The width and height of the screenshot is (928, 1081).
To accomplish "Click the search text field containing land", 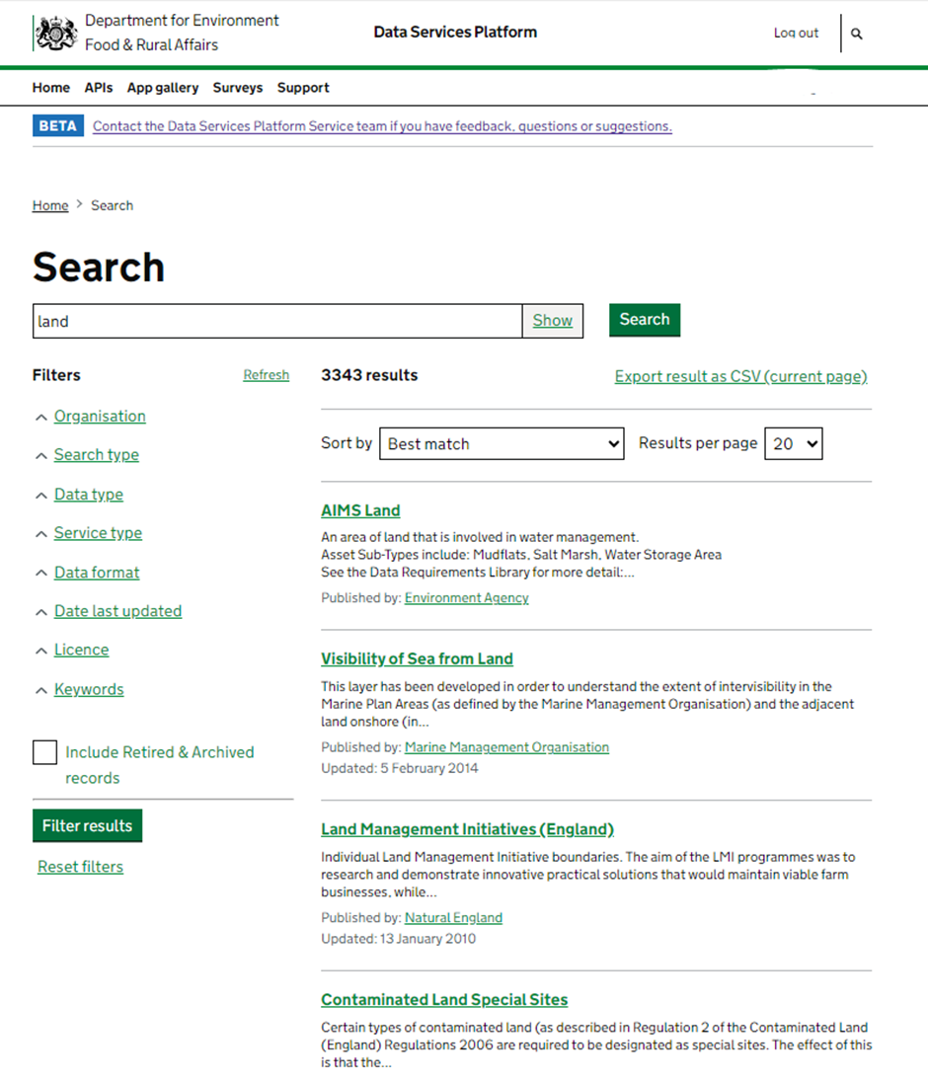I will pos(276,321).
